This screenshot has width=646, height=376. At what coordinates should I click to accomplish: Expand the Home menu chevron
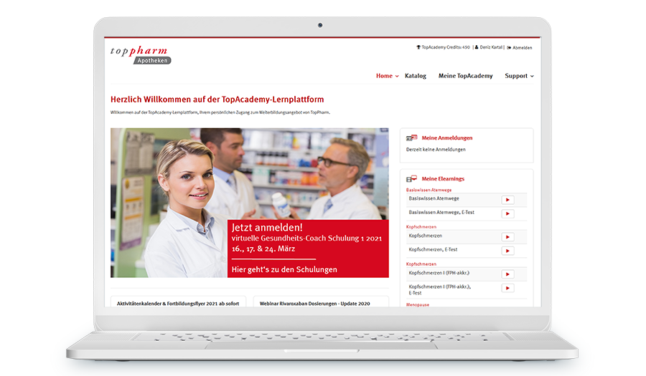(397, 76)
